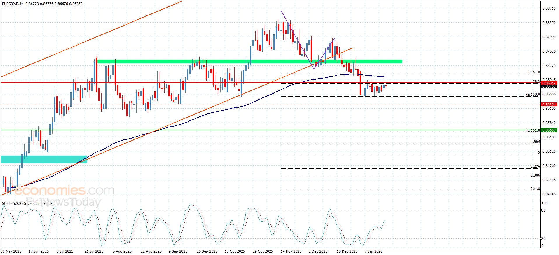Click the black 0.86753 current price tag
The height and width of the screenshot is (255, 559).
[x=549, y=86]
